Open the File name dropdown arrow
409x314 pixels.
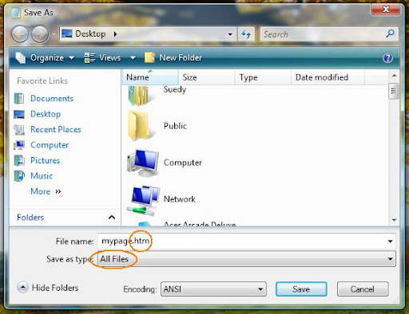390,241
